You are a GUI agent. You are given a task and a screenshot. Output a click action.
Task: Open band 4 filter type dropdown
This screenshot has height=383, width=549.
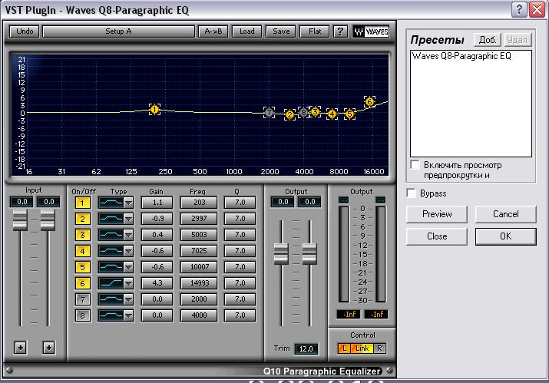coord(128,251)
